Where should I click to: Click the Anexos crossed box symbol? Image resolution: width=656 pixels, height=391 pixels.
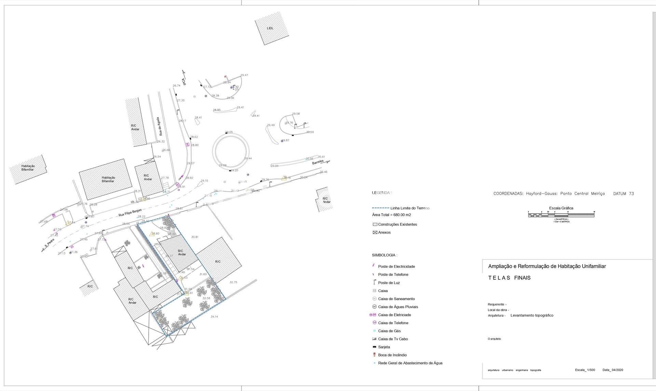click(x=375, y=233)
